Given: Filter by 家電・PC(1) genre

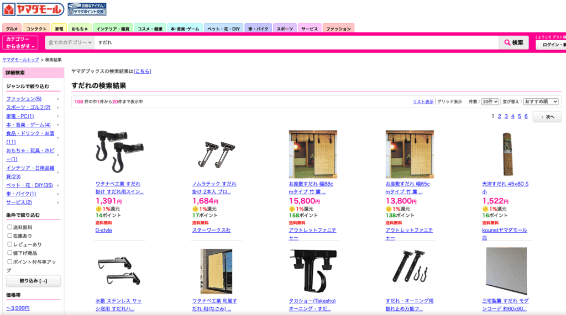Looking at the screenshot, I should [20, 116].
